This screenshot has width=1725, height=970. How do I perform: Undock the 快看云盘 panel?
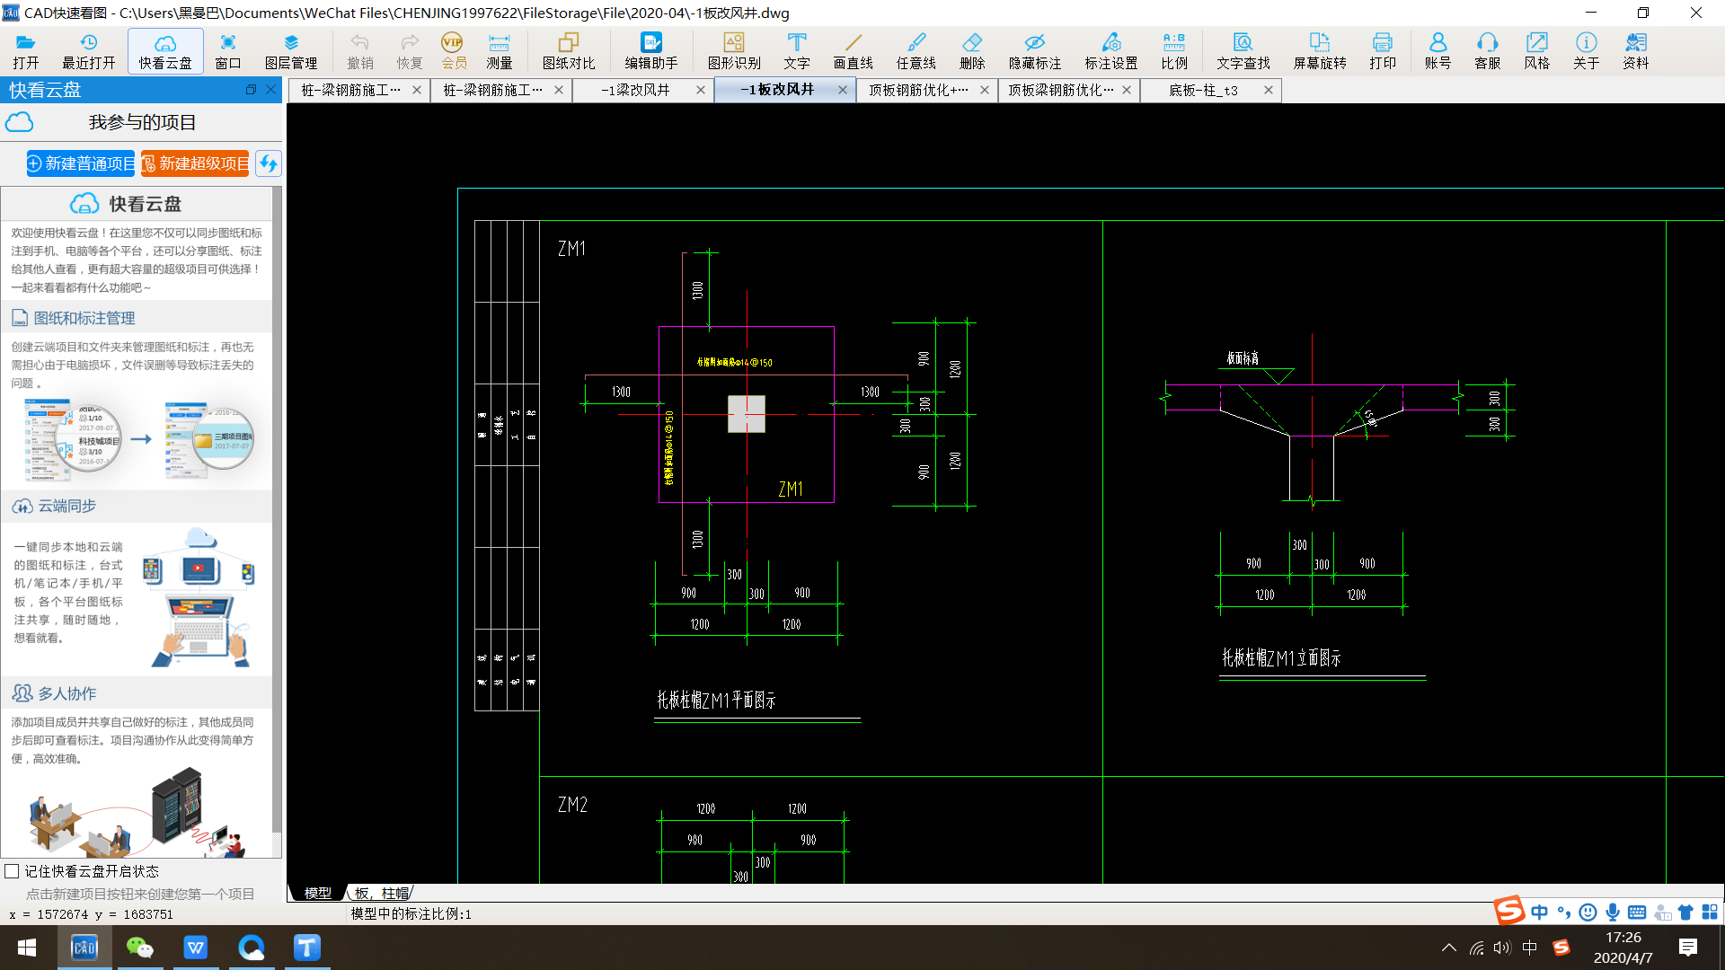pyautogui.click(x=251, y=90)
